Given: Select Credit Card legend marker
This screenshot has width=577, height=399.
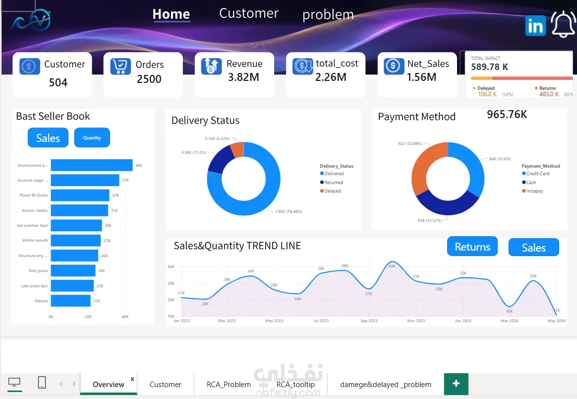Looking at the screenshot, I should [x=523, y=174].
